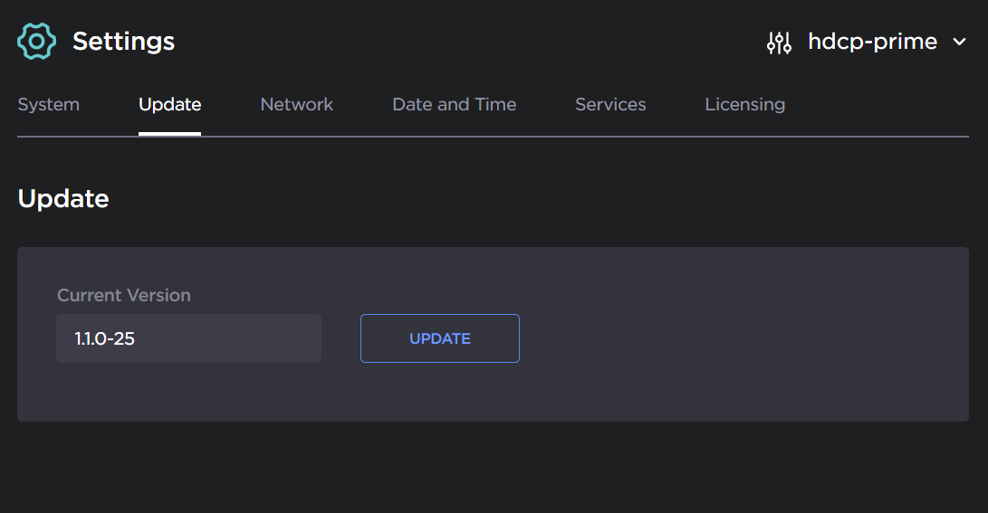The height and width of the screenshot is (513, 988).
Task: Select the Update tab
Action: pos(169,105)
